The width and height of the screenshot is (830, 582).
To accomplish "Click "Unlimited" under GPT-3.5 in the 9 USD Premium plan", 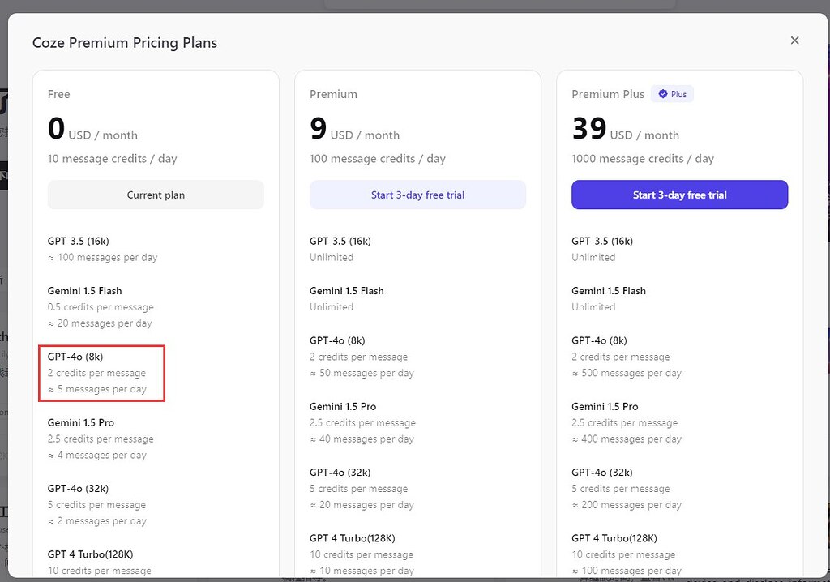I will point(332,258).
